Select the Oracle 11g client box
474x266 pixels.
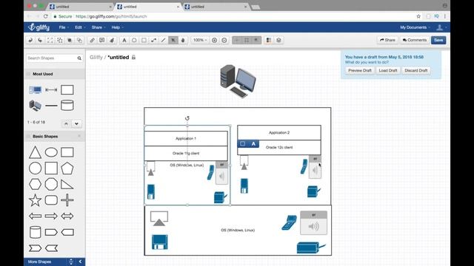(186, 154)
